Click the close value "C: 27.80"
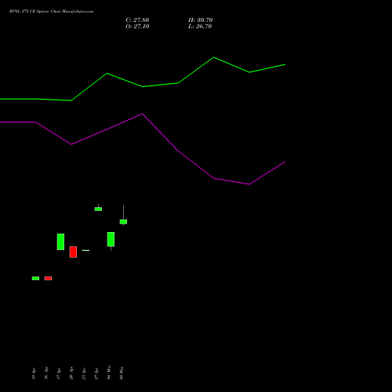The width and height of the screenshot is (392, 392). click(x=137, y=20)
